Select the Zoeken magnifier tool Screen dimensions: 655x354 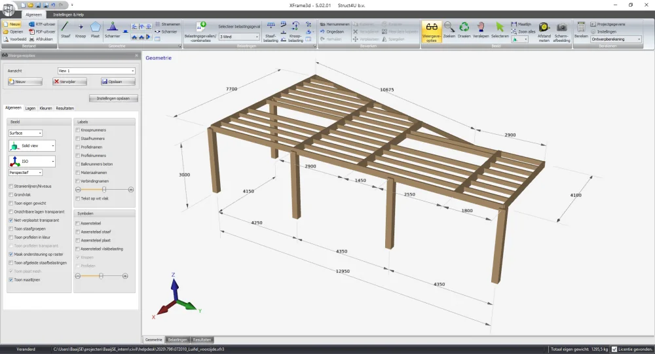click(x=449, y=30)
